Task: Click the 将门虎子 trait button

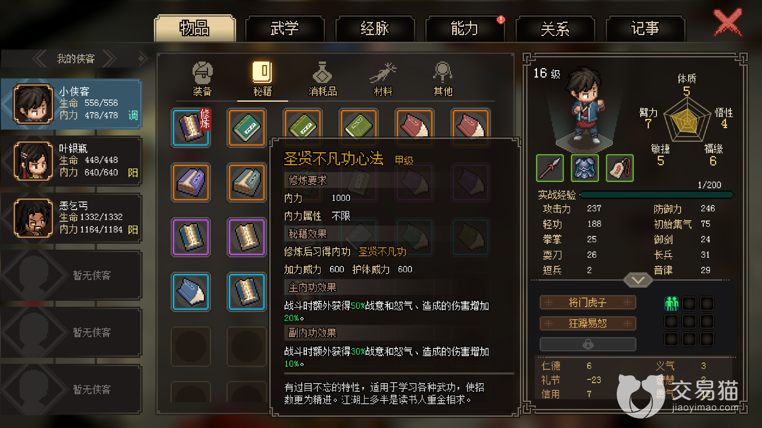Action: tap(588, 303)
